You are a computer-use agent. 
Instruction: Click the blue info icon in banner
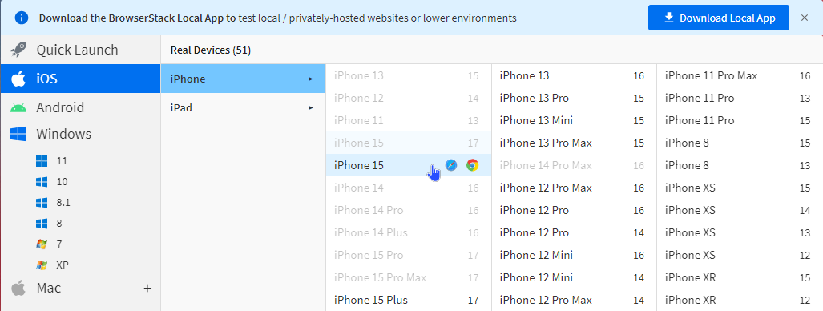pos(22,18)
